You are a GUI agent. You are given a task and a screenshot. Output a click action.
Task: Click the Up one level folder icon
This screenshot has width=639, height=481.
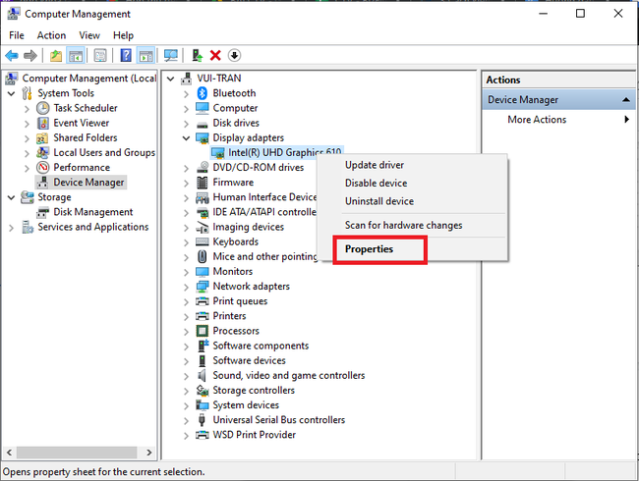pyautogui.click(x=56, y=55)
